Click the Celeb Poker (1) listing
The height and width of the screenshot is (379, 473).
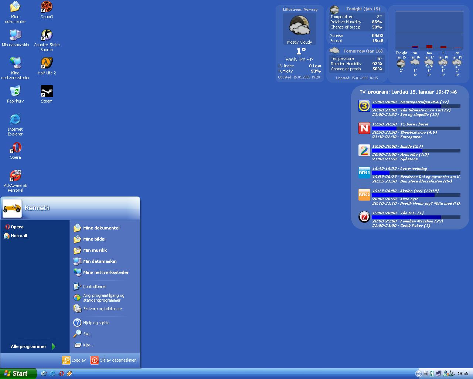(401, 226)
